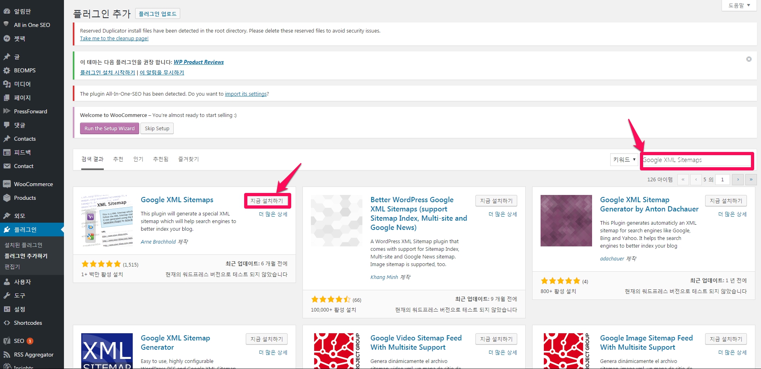
Task: Jump to the last results page
Action: pos(751,180)
